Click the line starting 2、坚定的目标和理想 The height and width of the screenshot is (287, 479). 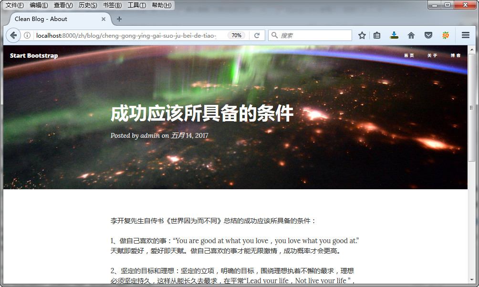232,271
